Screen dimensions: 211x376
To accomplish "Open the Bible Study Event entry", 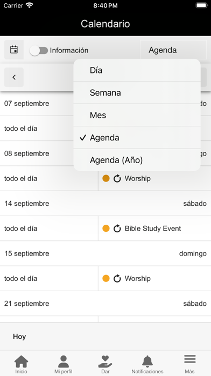I will (x=154, y=229).
